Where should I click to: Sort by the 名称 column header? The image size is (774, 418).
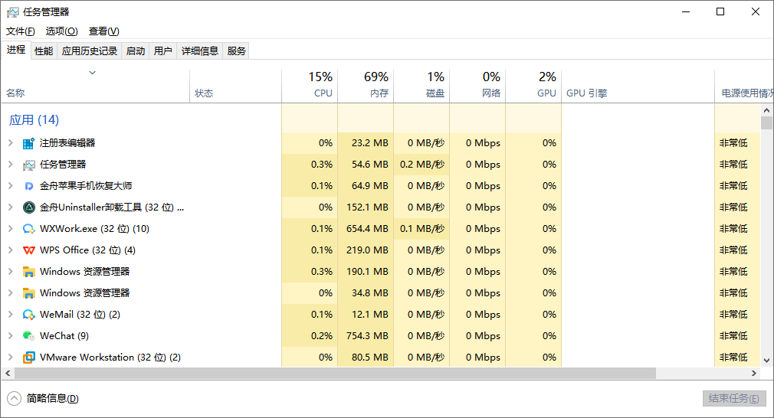point(96,87)
